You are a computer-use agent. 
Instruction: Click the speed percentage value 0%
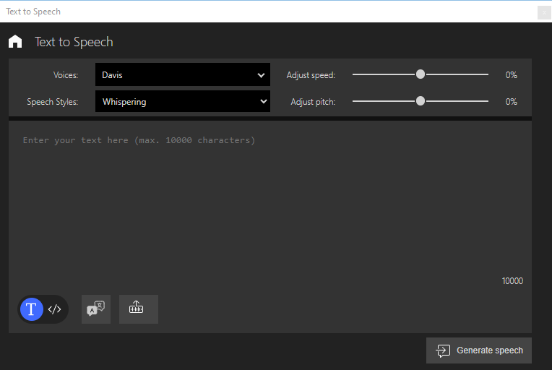(x=511, y=75)
